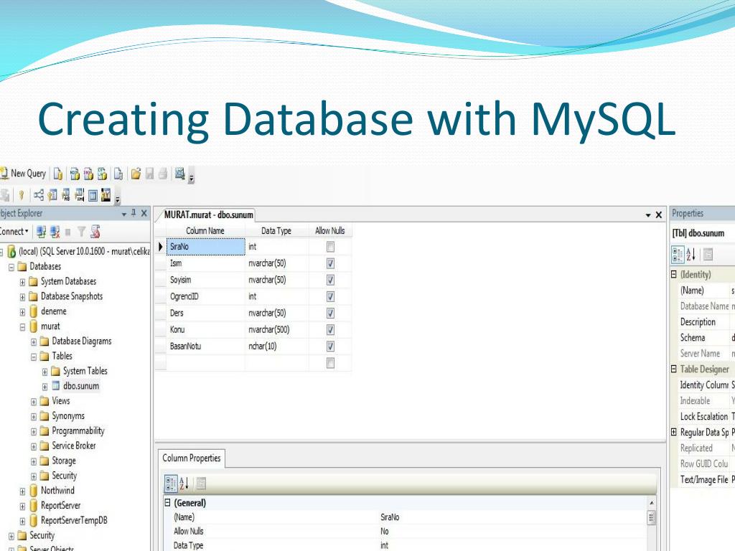The image size is (735, 551).
Task: Click the Connect Object Explorer icon
Action: tap(41, 232)
